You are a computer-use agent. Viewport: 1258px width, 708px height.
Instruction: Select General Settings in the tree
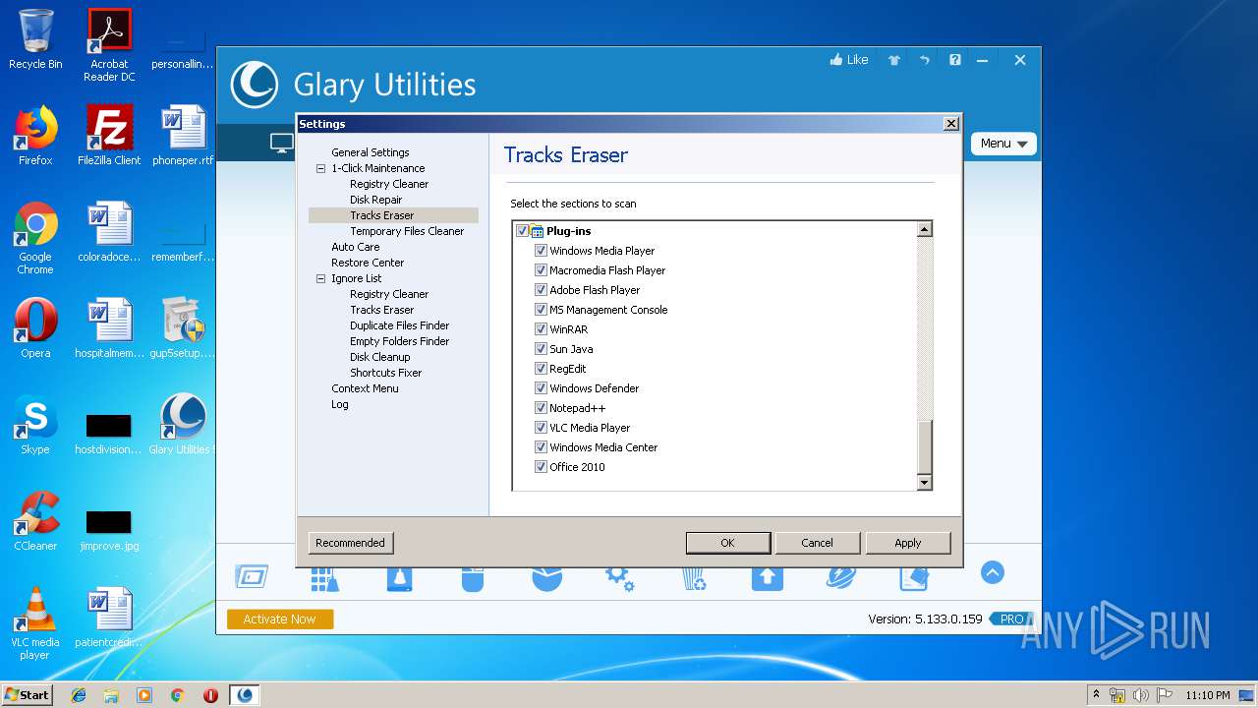370,152
